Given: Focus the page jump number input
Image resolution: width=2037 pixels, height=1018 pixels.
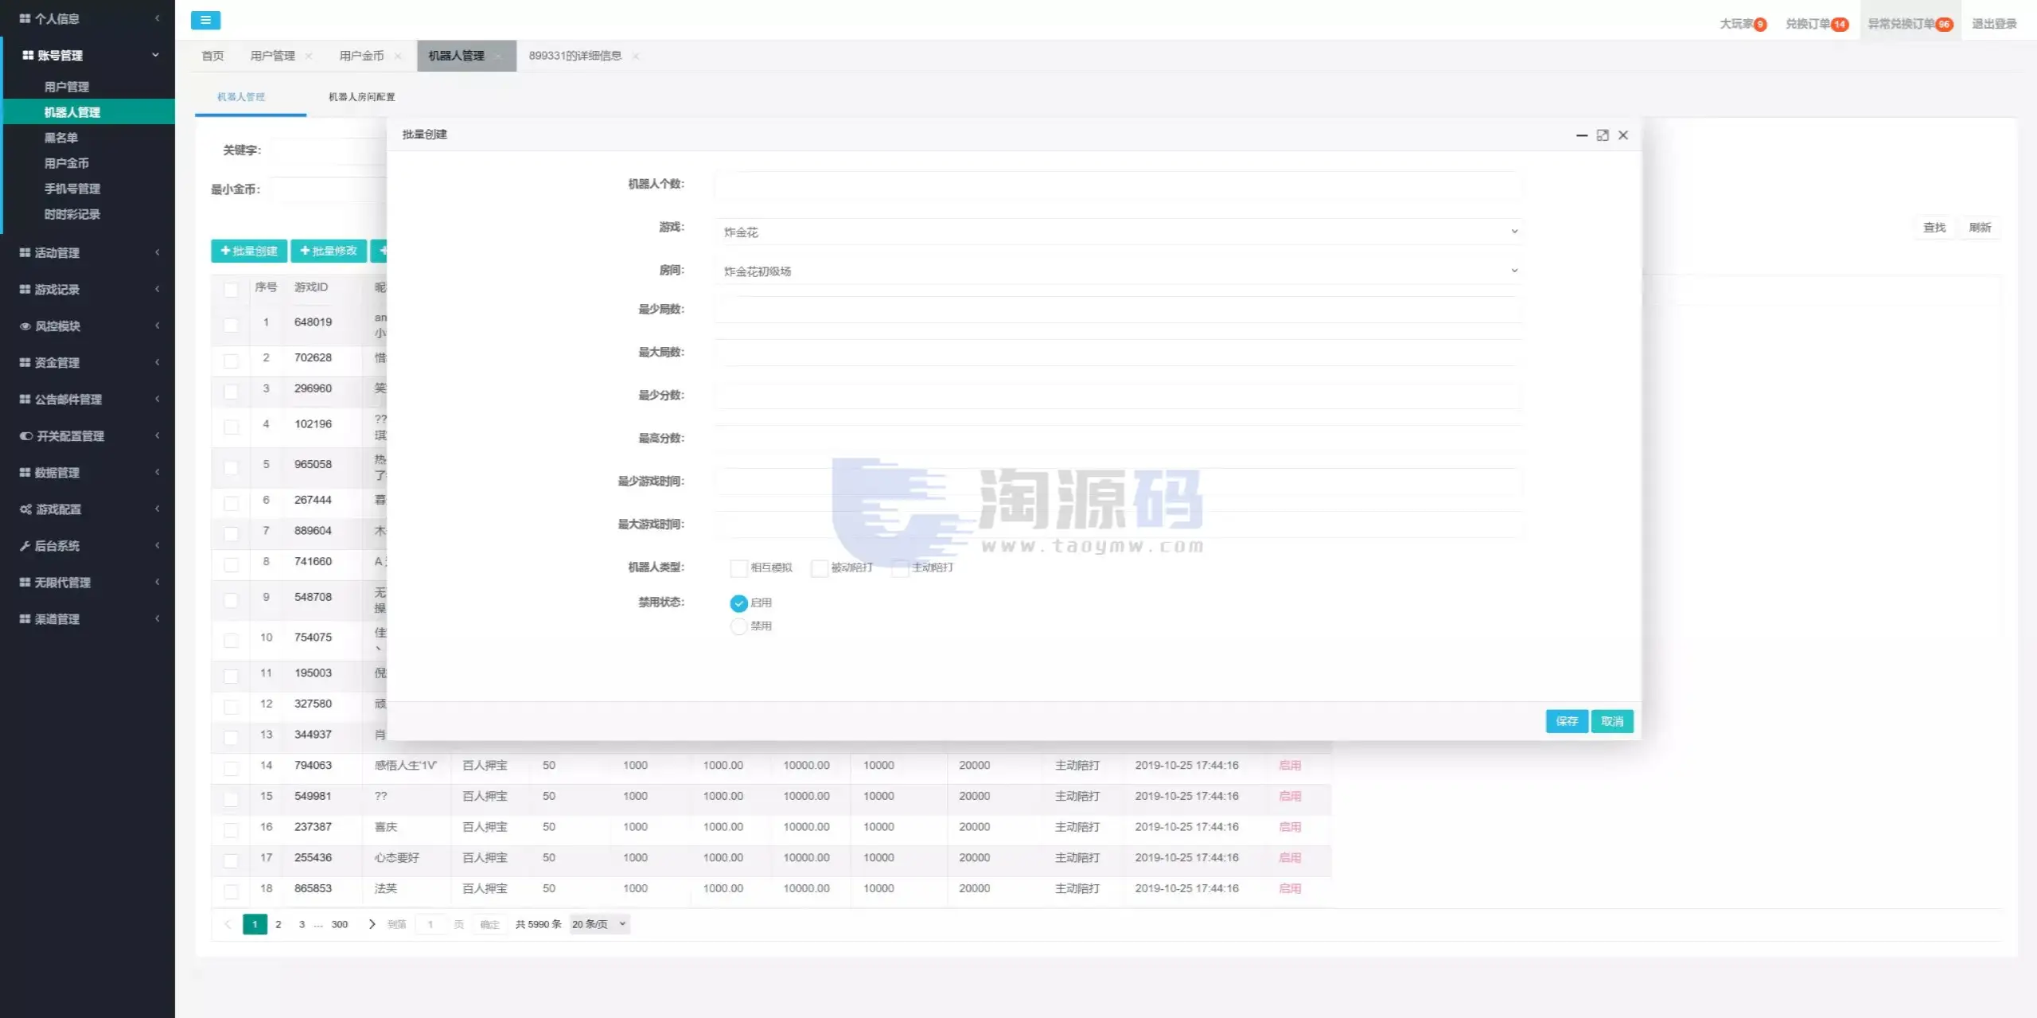Looking at the screenshot, I should point(430,924).
